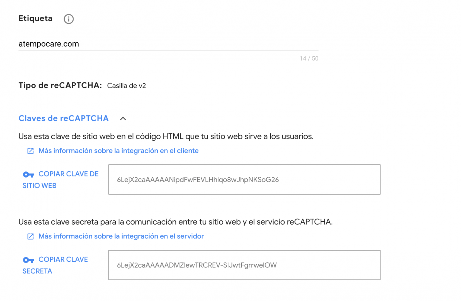Click the Tipo de reCAPTCHA label
The height and width of the screenshot is (301, 461).
[x=60, y=85]
